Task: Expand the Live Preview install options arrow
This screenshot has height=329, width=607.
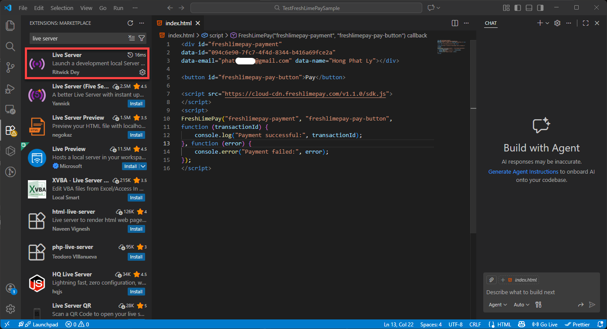Action: pyautogui.click(x=143, y=166)
